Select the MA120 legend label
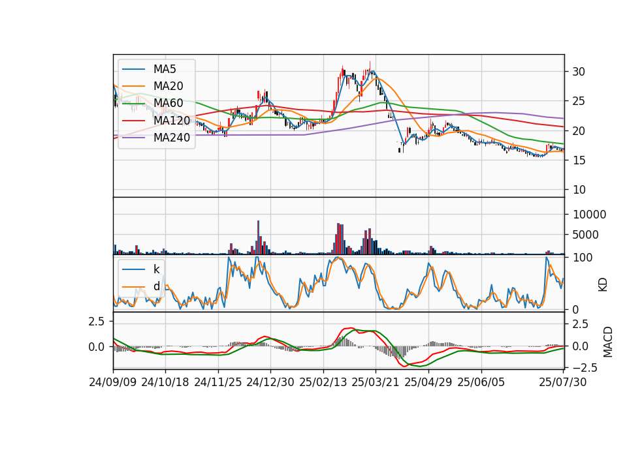This screenshot has width=627, height=450. pos(172,120)
